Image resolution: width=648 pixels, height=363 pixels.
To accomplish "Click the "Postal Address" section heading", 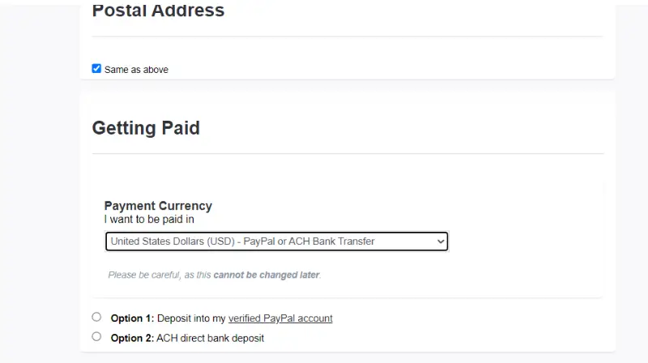I will pyautogui.click(x=158, y=11).
